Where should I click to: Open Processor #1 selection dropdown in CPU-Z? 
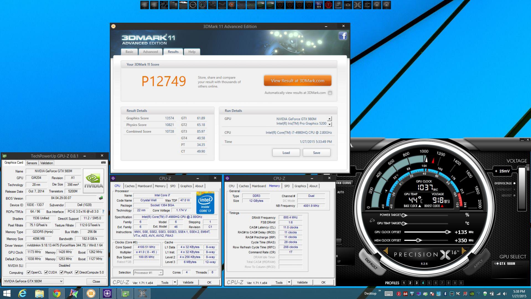coord(148,273)
